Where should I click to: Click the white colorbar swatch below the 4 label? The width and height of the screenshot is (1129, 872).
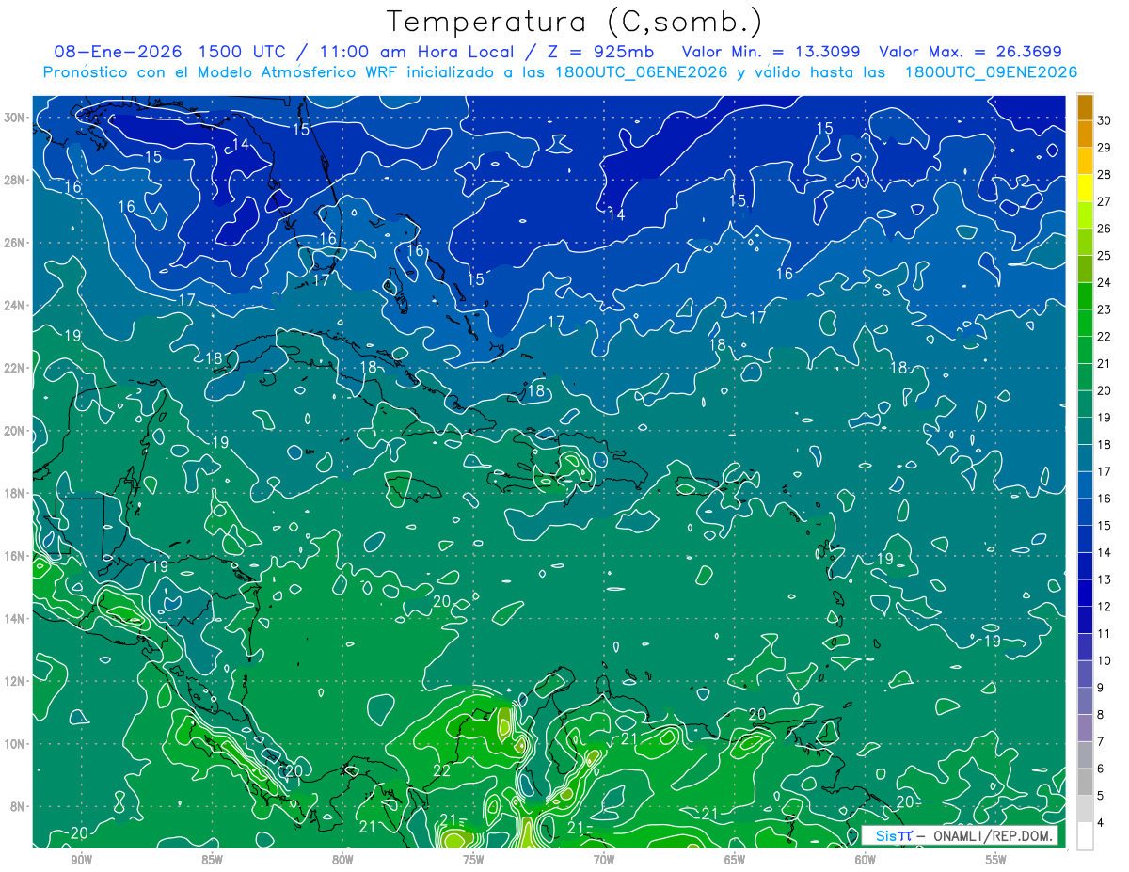[x=1085, y=836]
